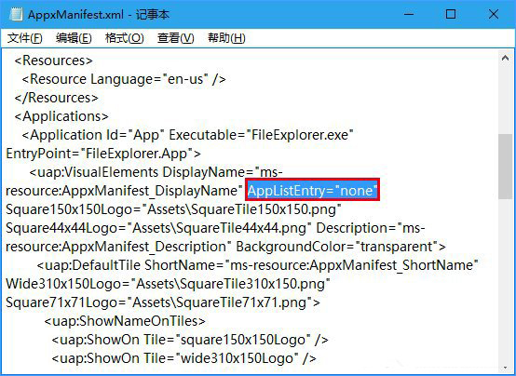516x376 pixels.
Task: Click the scrollbar up arrow
Action: [505, 59]
